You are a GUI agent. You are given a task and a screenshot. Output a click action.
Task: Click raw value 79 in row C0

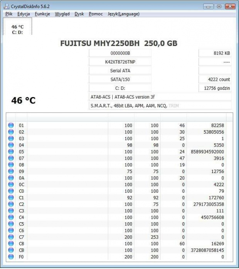(x=221, y=191)
